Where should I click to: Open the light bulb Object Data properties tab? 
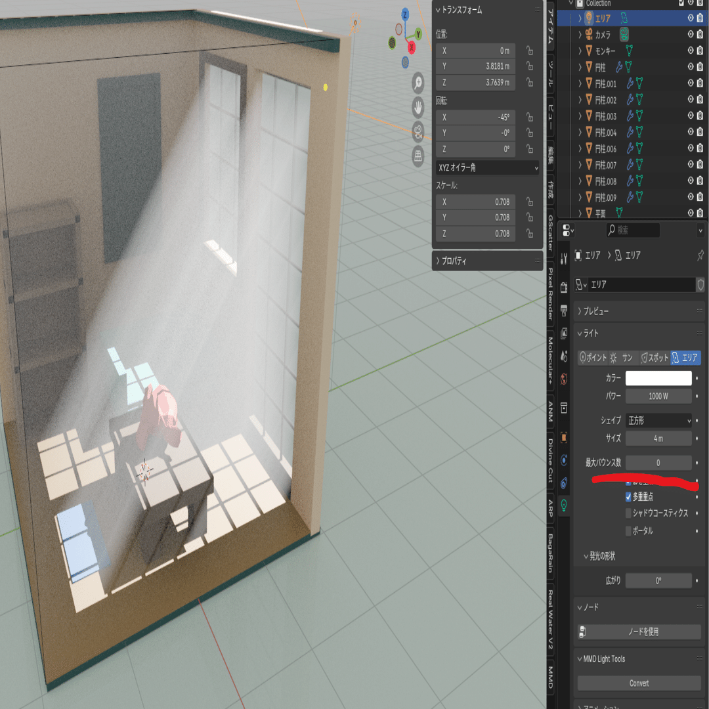564,505
